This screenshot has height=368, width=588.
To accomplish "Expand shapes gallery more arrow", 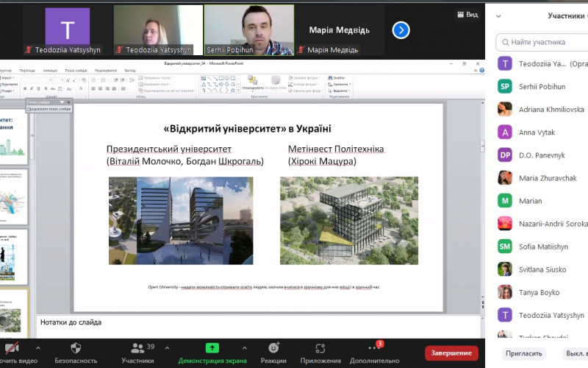I will point(238,90).
